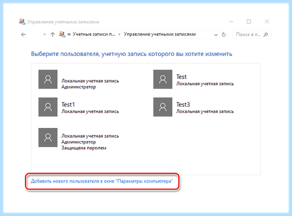Open the recent locations chevron dropdown
This screenshot has height=216, width=292.
pos(44,34)
